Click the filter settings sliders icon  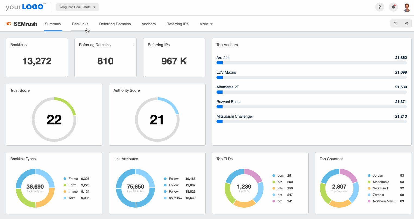[396, 23]
